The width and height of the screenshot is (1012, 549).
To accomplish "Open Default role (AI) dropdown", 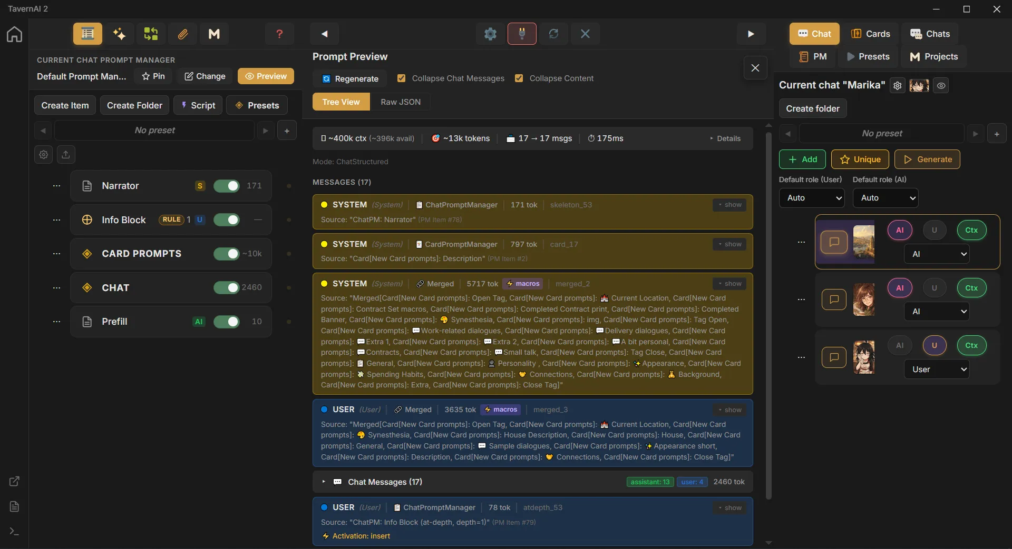I will click(885, 198).
